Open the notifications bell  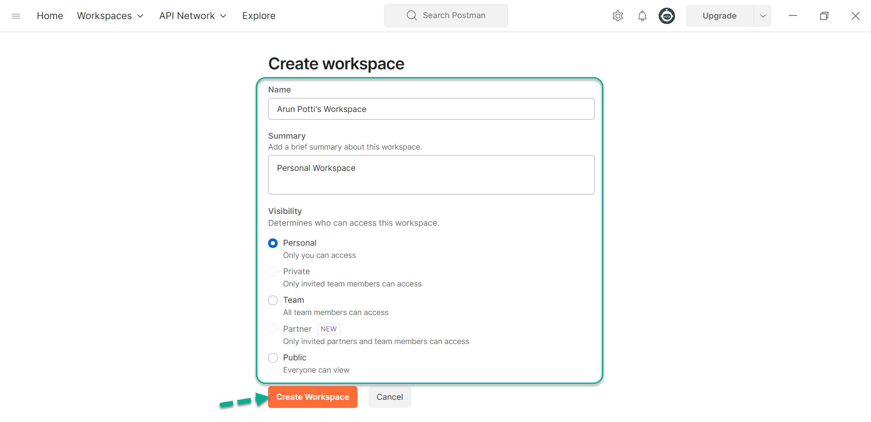pyautogui.click(x=642, y=15)
